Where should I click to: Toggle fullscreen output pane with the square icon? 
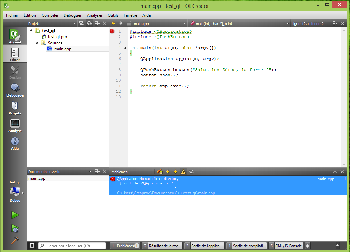[32, 246]
